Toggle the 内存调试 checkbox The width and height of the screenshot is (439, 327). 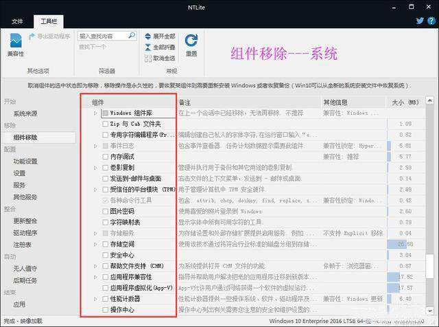click(105, 157)
